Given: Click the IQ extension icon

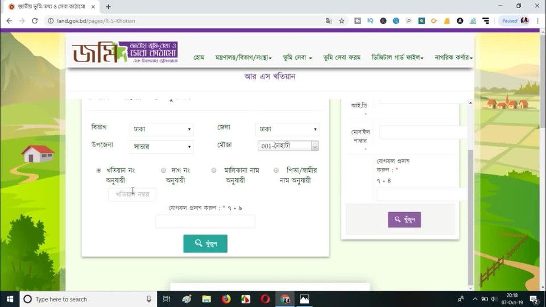Looking at the screenshot, I should coord(370,20).
